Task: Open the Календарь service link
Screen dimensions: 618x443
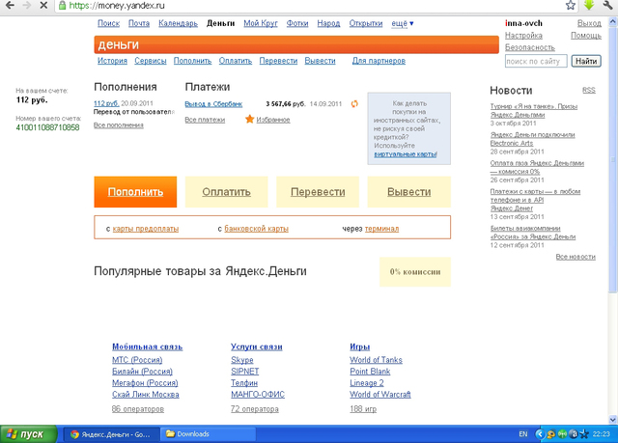Action: click(x=178, y=23)
